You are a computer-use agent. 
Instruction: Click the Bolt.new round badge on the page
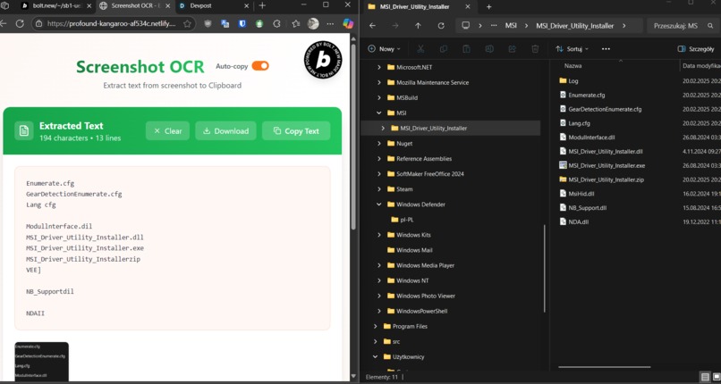[x=323, y=59]
